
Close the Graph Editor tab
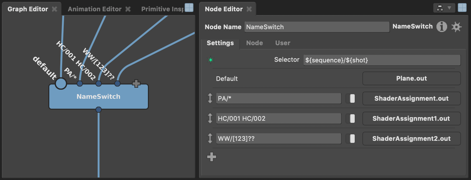pyautogui.click(x=55, y=9)
